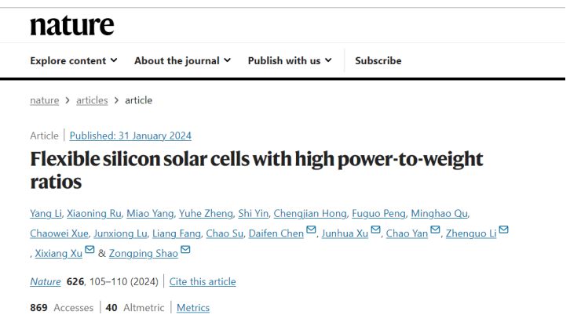Click the email icon next to Xixiang Xu

pyautogui.click(x=90, y=249)
